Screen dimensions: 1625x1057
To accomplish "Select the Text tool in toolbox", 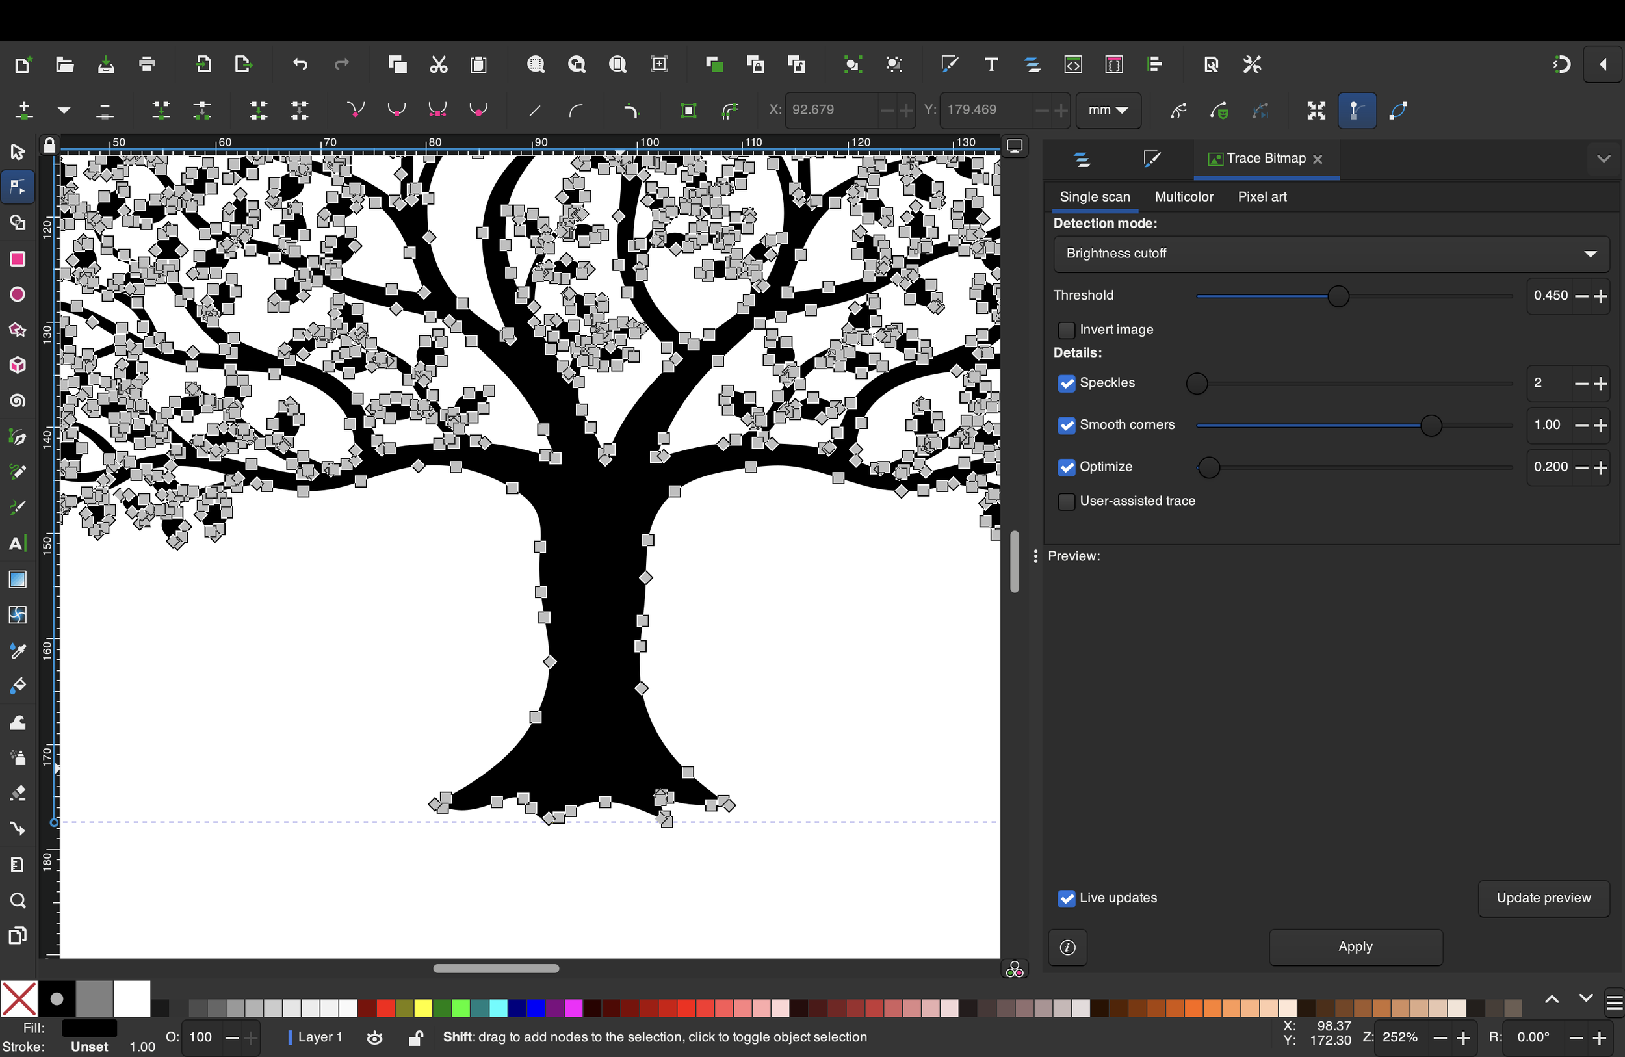I will coord(17,543).
